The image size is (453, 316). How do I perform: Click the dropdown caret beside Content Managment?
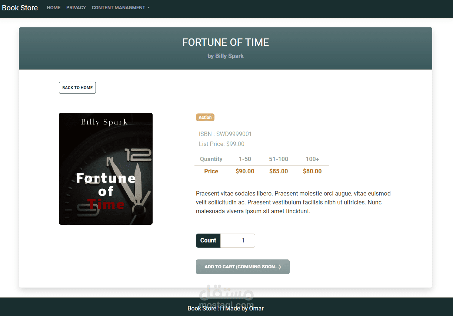[149, 8]
